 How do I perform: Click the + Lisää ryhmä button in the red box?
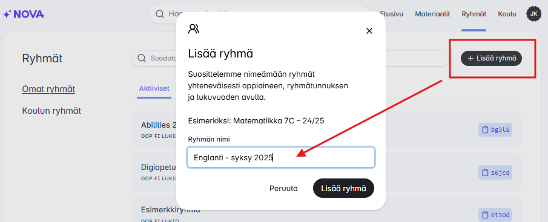point(491,58)
